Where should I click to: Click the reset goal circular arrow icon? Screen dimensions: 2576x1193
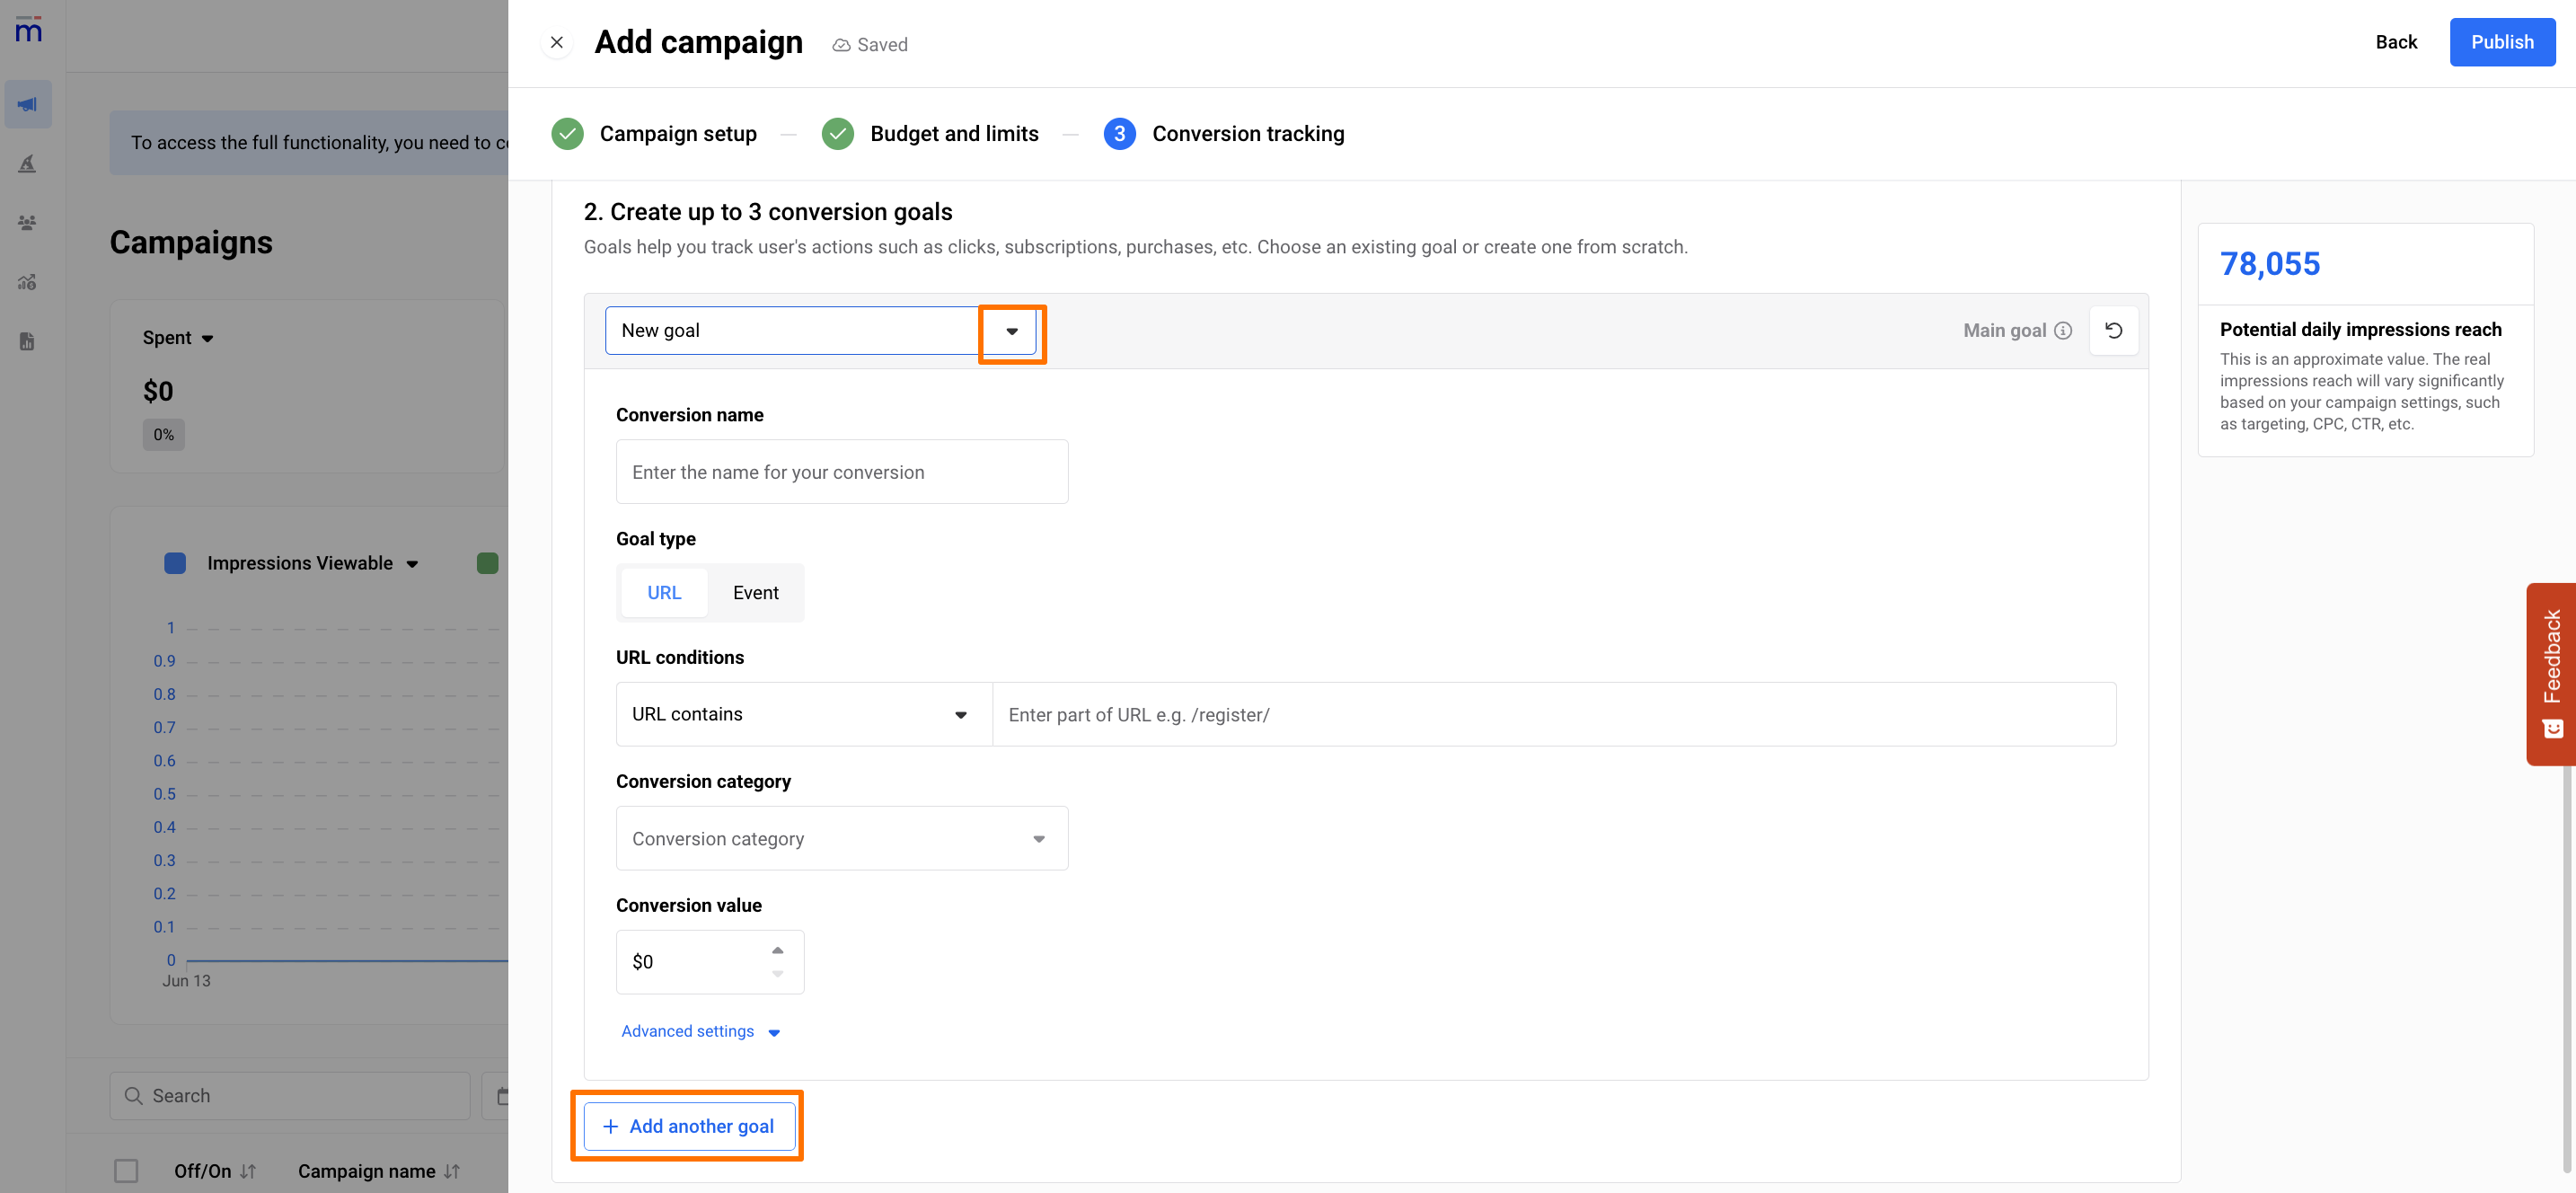pyautogui.click(x=2113, y=331)
